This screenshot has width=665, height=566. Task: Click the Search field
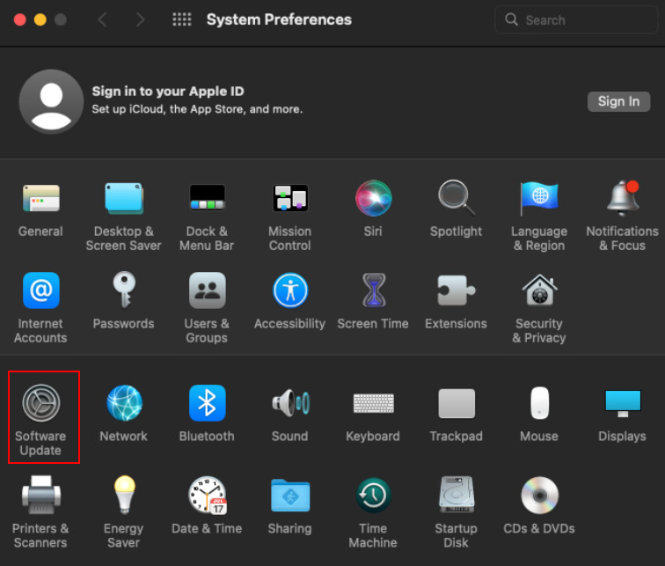tap(576, 20)
